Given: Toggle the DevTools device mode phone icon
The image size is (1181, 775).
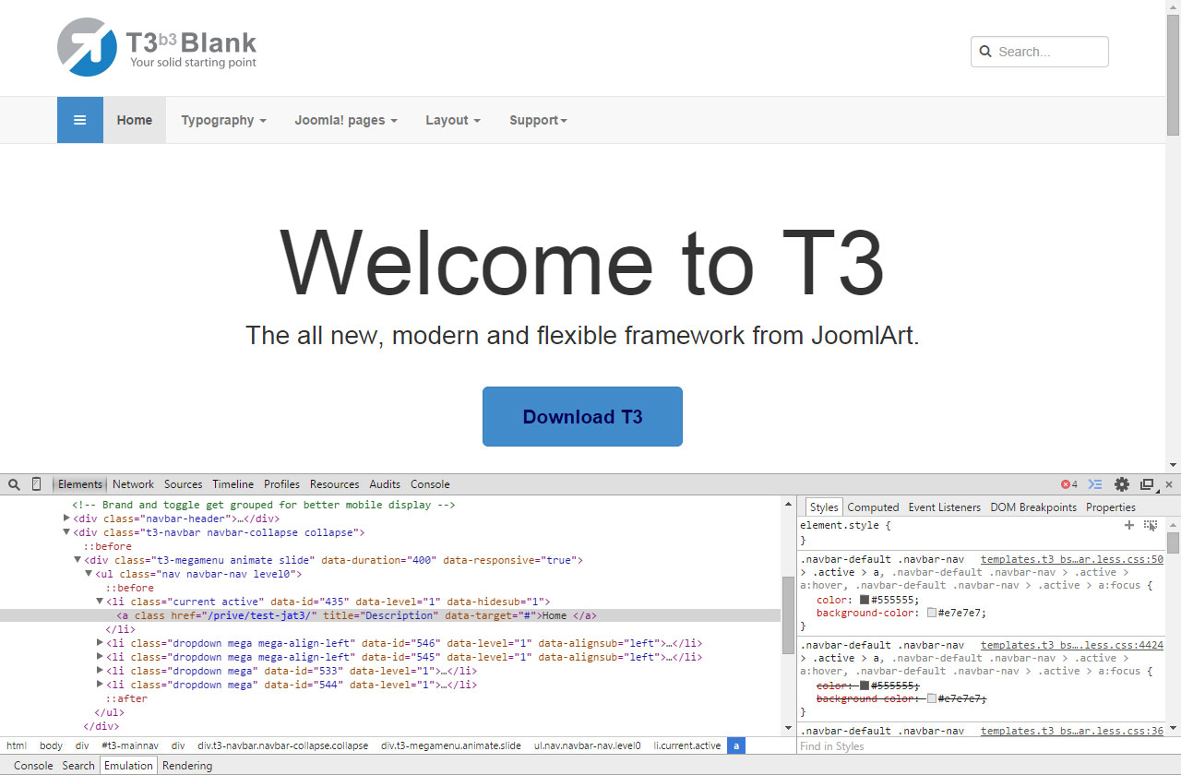Looking at the screenshot, I should 37,484.
